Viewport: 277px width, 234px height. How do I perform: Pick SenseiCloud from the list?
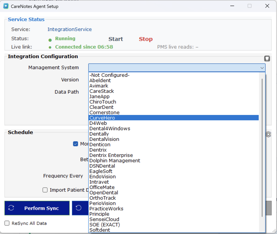click(174, 219)
